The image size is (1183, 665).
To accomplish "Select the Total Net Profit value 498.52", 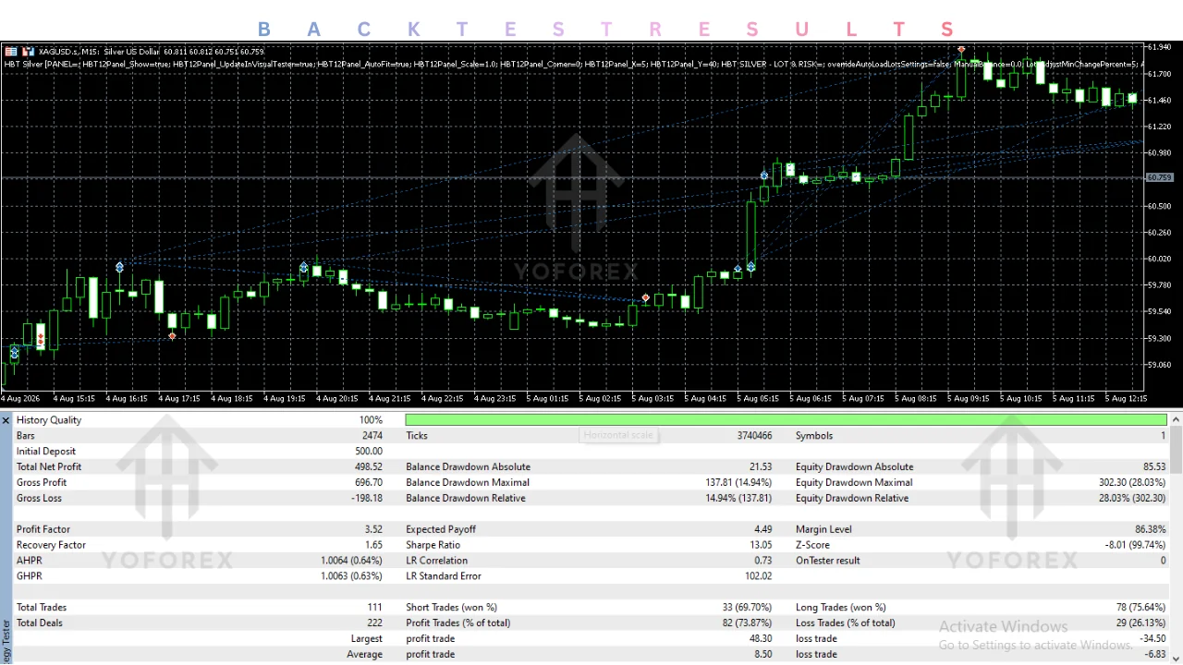I will pos(368,467).
